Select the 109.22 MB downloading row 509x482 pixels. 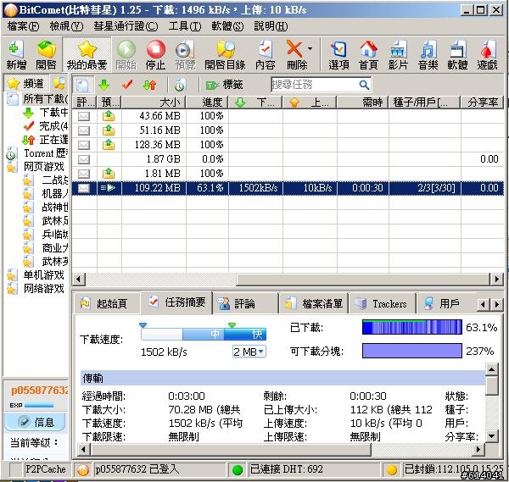pos(288,188)
